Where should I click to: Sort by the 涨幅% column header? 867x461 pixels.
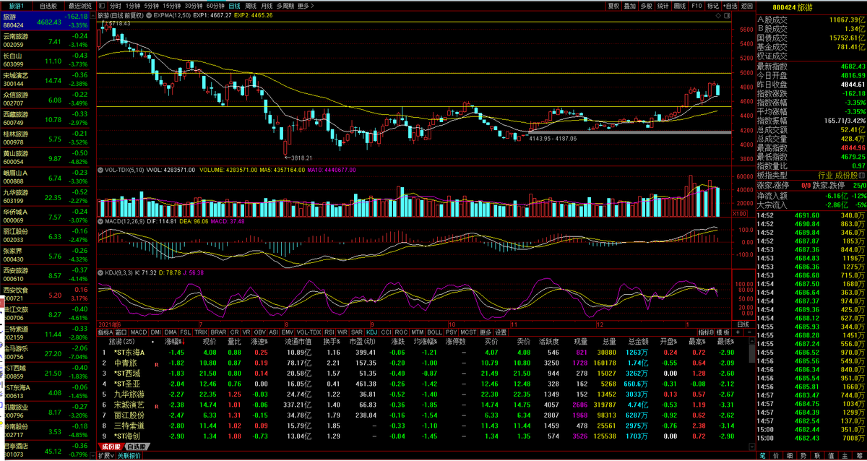tap(173, 341)
